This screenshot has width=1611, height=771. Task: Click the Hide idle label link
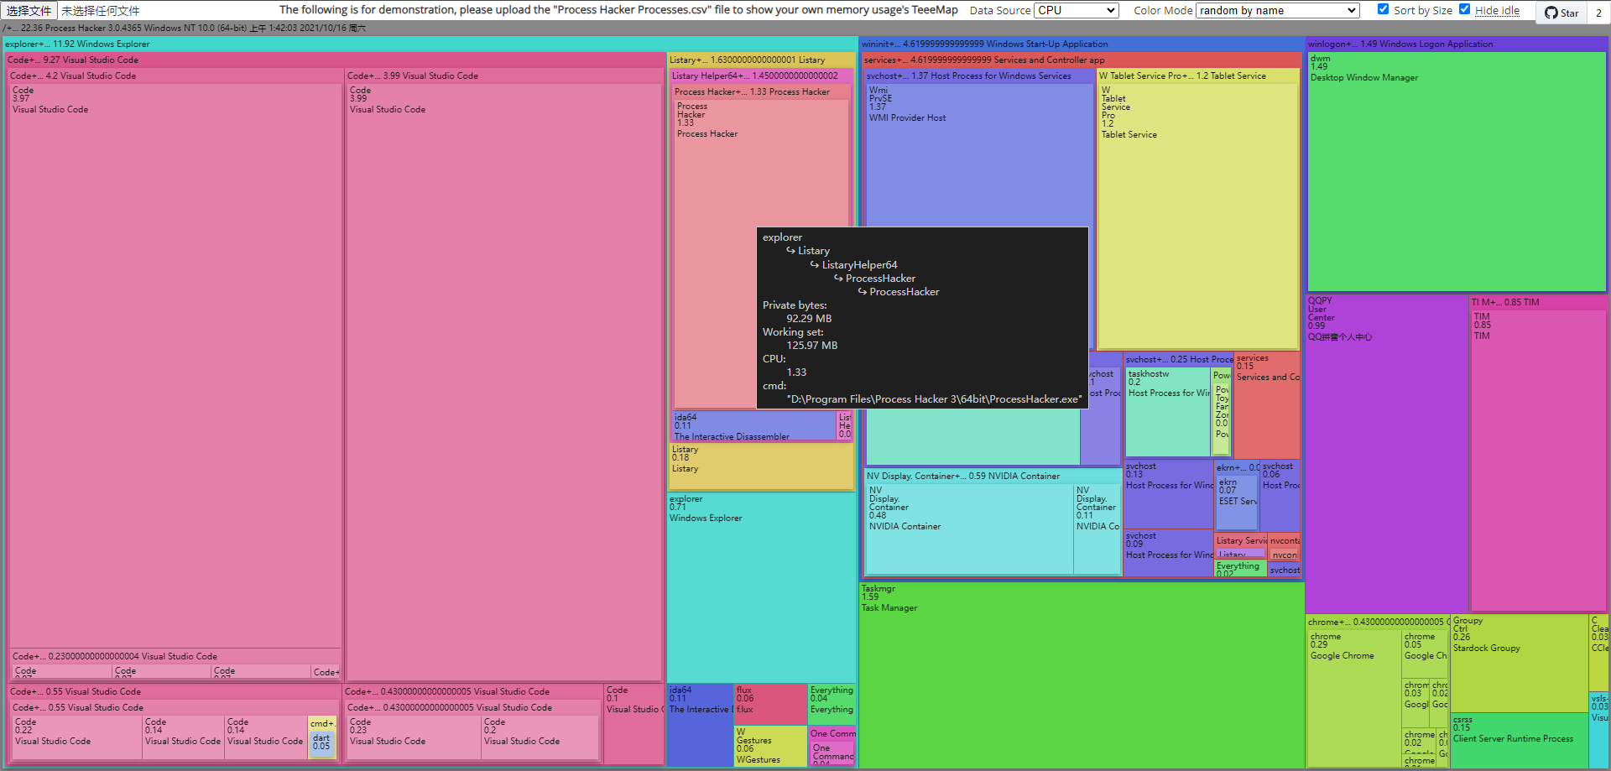(x=1497, y=10)
